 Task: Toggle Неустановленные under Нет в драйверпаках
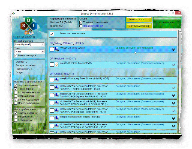click(16, 113)
